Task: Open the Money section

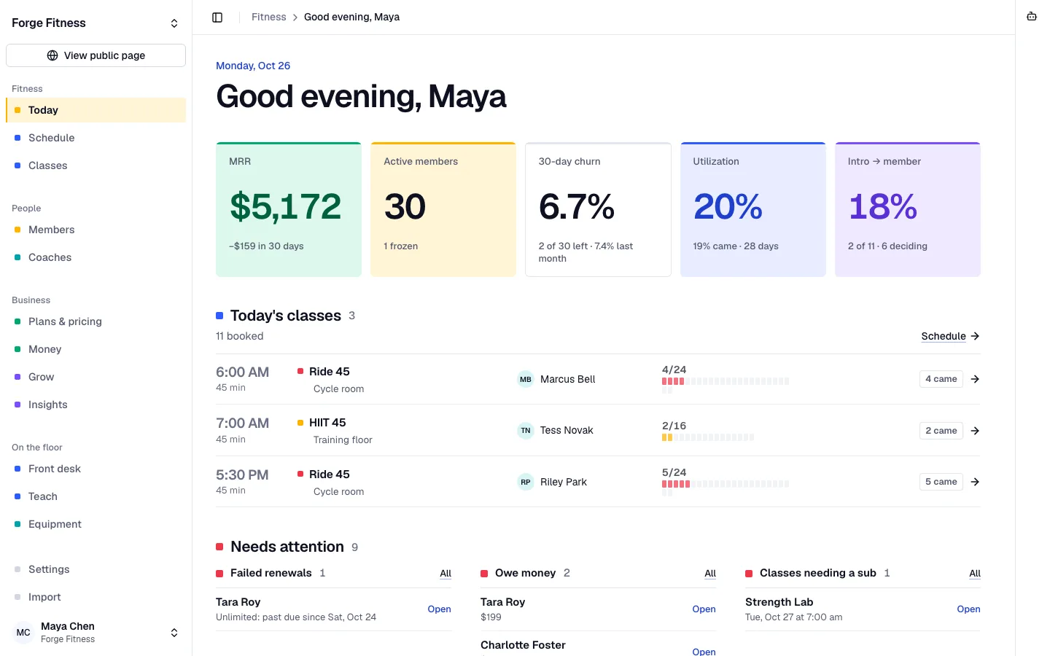Action: coord(96,349)
